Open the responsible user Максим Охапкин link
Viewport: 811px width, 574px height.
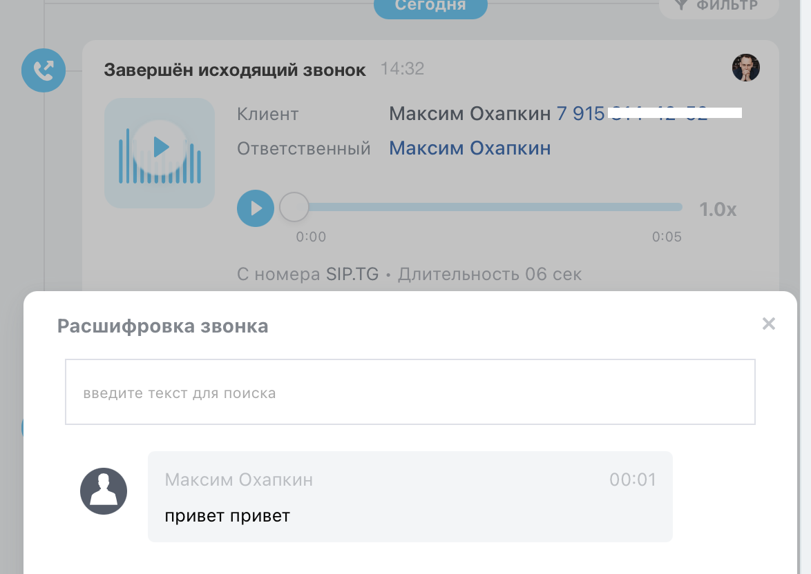470,148
